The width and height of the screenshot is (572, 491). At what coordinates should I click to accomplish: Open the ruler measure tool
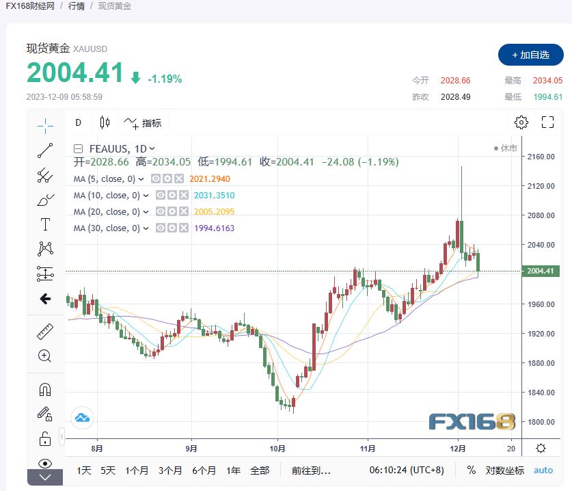45,332
